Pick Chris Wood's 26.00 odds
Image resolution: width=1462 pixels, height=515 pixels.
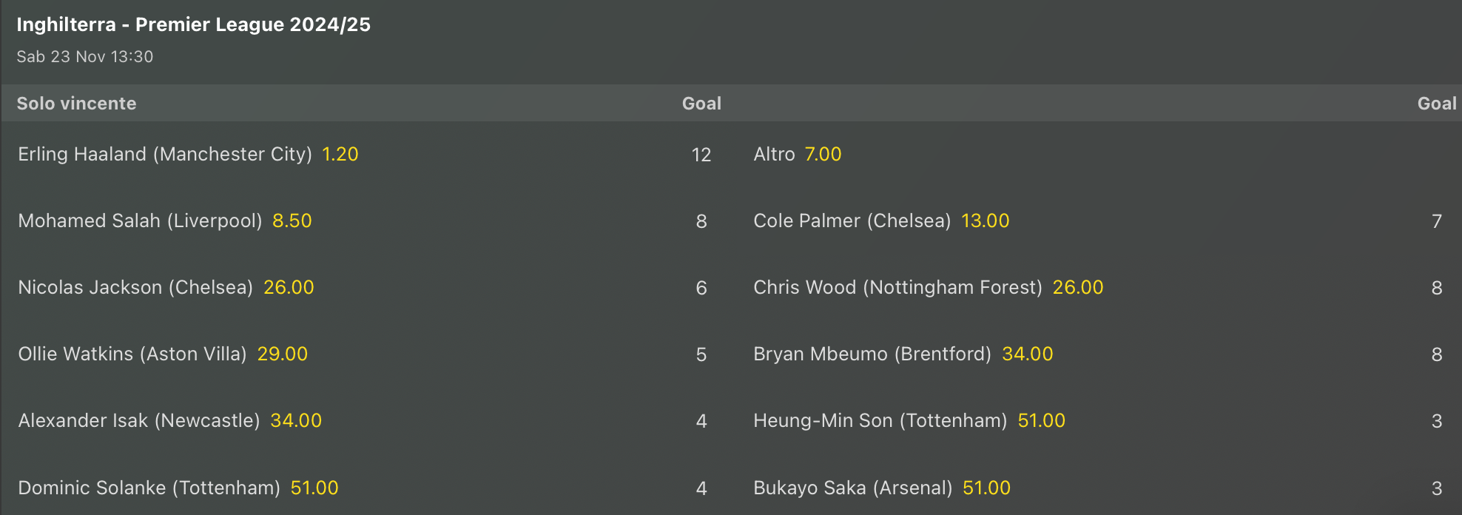tap(1079, 287)
